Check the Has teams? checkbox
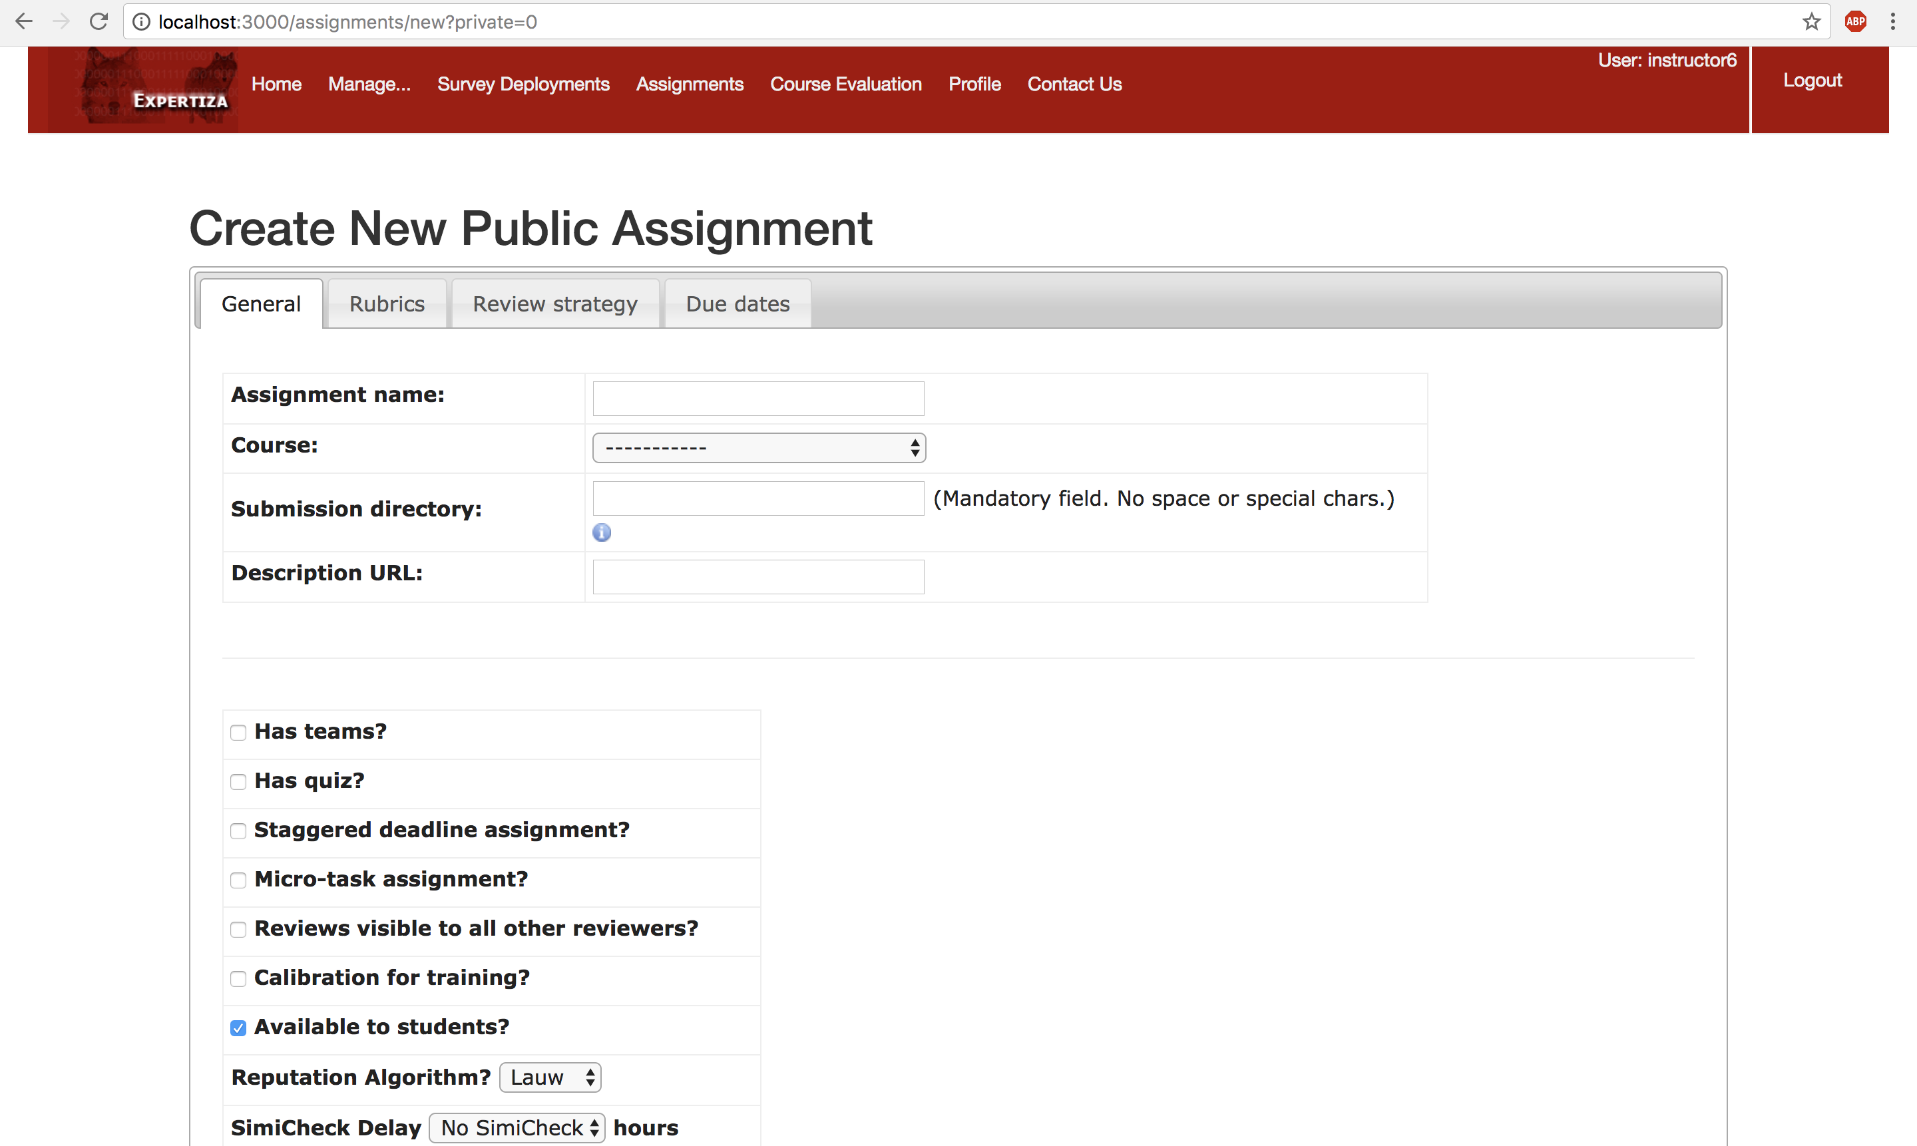Screen dimensions: 1917x1146 238,732
